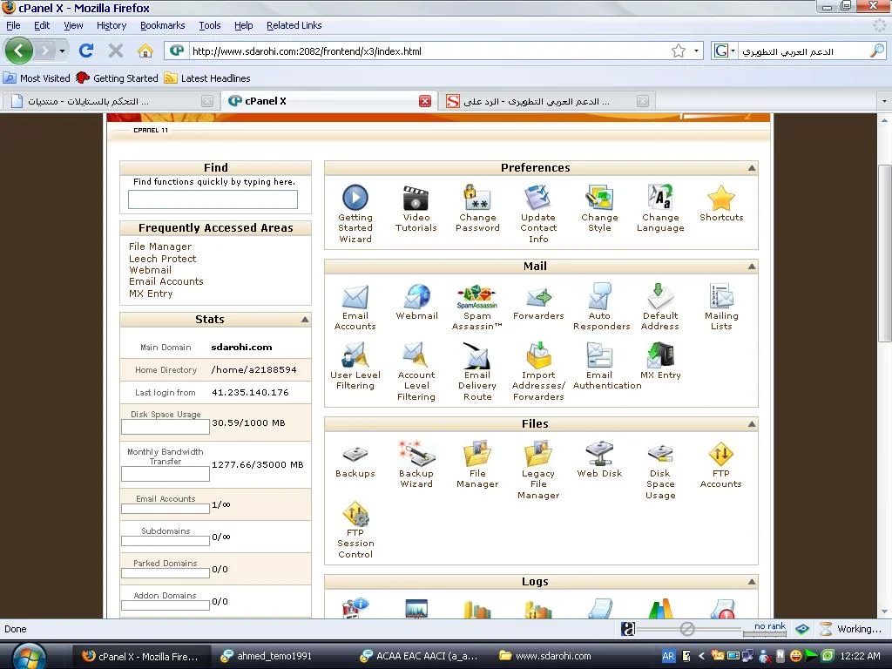This screenshot has height=669, width=892.
Task: Open the Related Links menu
Action: tap(294, 25)
